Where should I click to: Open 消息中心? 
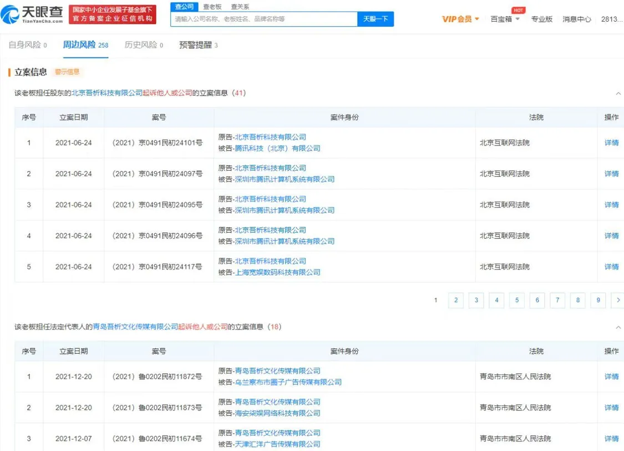(x=577, y=19)
